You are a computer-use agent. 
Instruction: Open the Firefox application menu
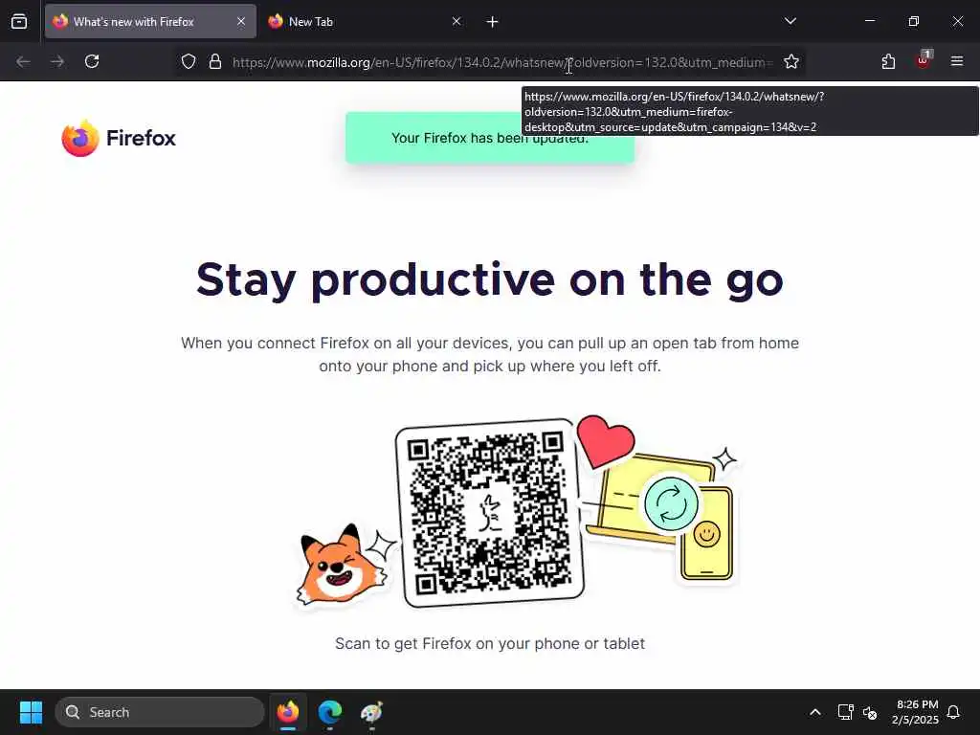[956, 61]
